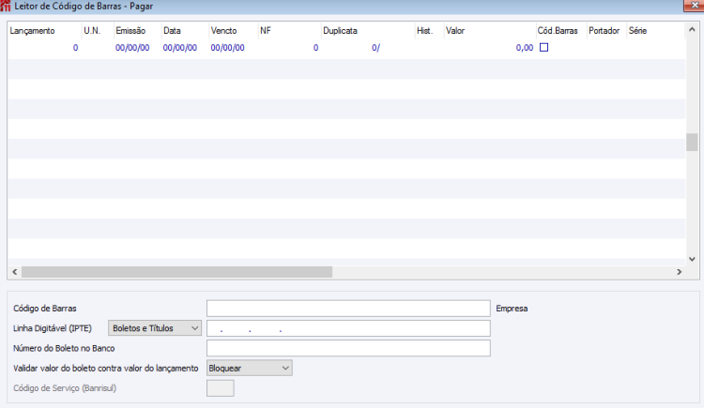Image resolution: width=704 pixels, height=408 pixels.
Task: Expand the Bloquear validation dropdown
Action: pyautogui.click(x=249, y=368)
